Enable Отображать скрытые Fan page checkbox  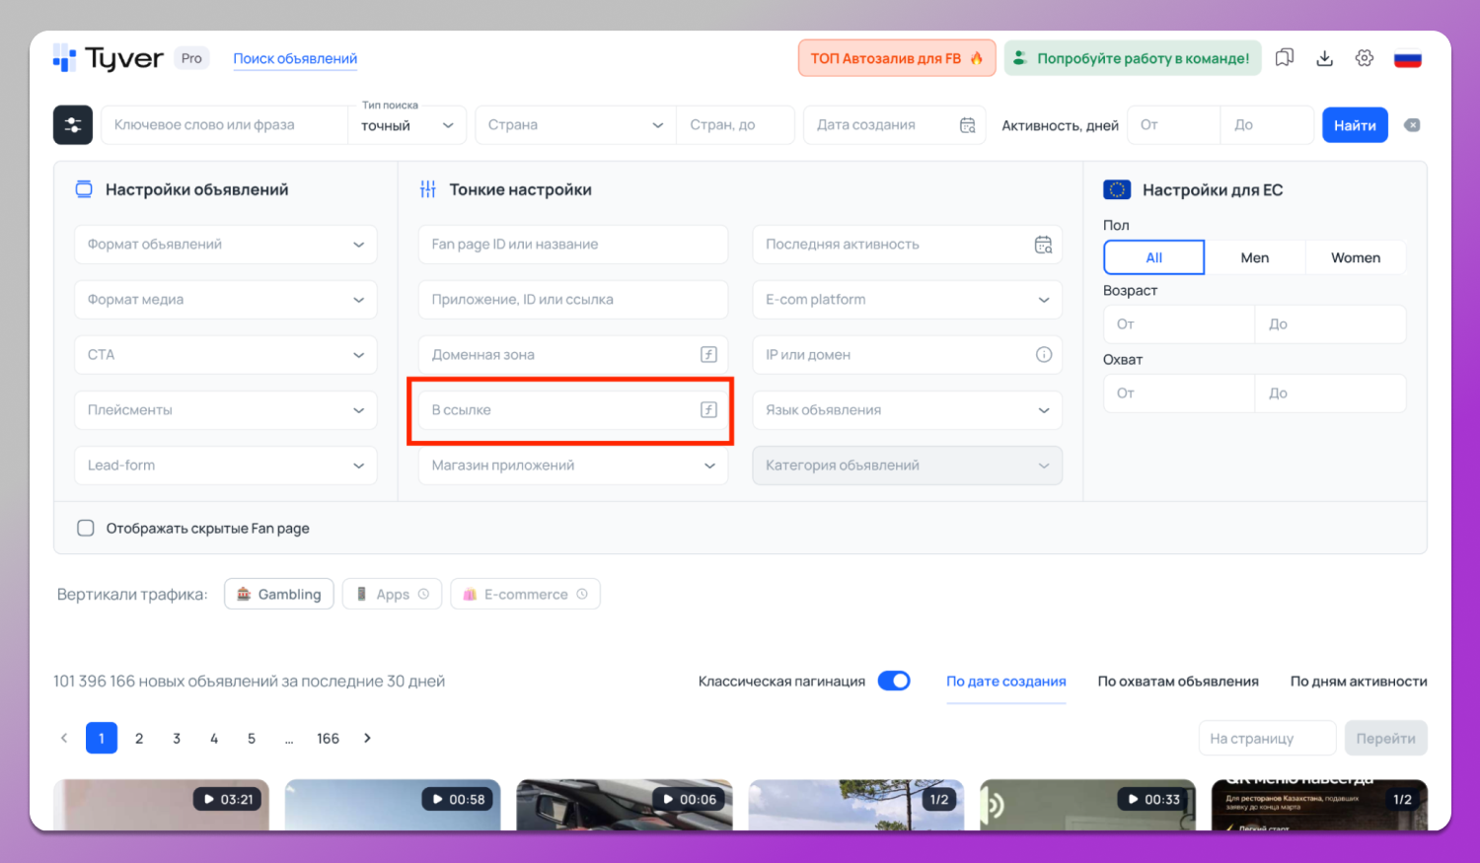86,528
